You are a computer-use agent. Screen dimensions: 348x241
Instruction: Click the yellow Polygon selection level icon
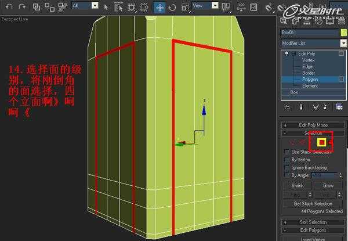pyautogui.click(x=321, y=142)
